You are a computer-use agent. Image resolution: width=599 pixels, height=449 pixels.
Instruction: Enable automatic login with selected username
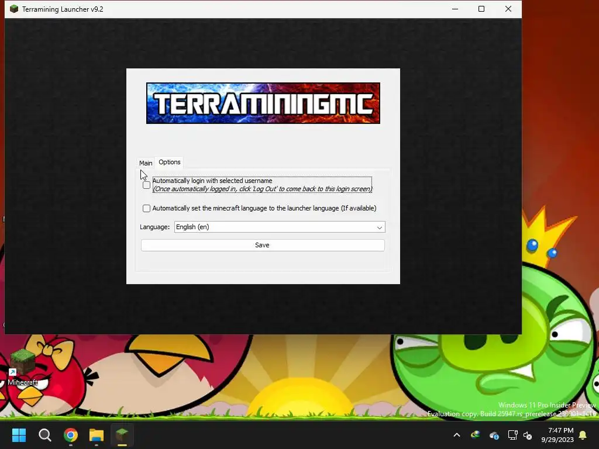146,185
